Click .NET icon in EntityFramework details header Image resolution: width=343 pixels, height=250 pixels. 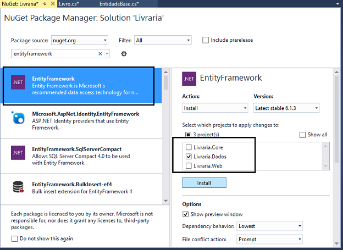[x=189, y=79]
